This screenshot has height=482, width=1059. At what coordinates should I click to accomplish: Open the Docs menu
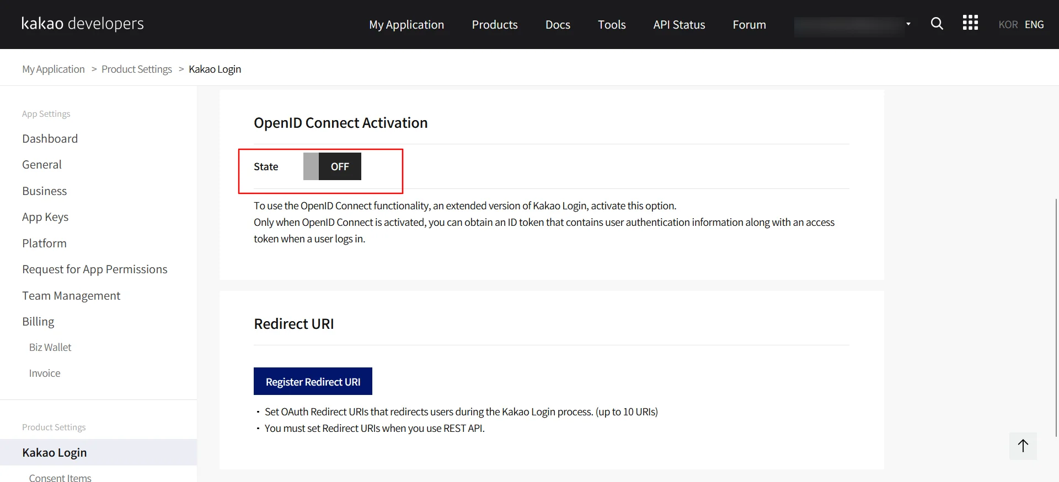[x=558, y=25]
